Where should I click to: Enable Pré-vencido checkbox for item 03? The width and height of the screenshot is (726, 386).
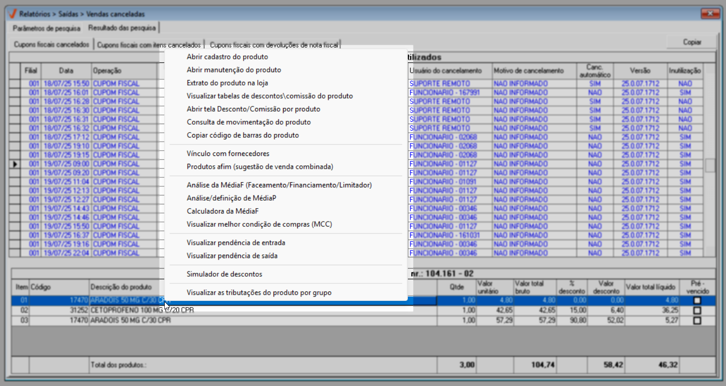[x=697, y=321]
